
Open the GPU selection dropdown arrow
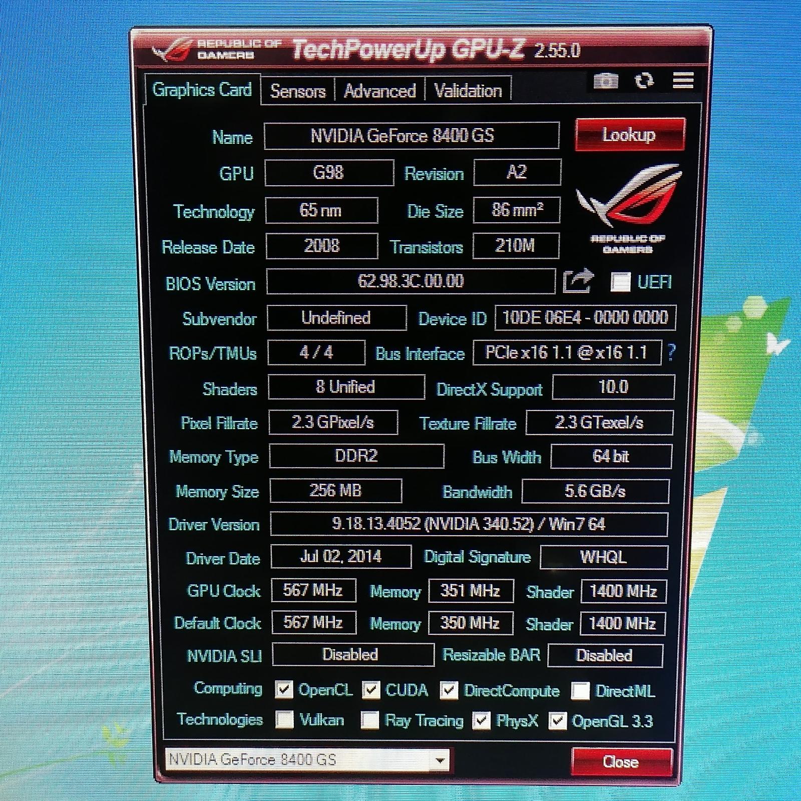tap(440, 760)
